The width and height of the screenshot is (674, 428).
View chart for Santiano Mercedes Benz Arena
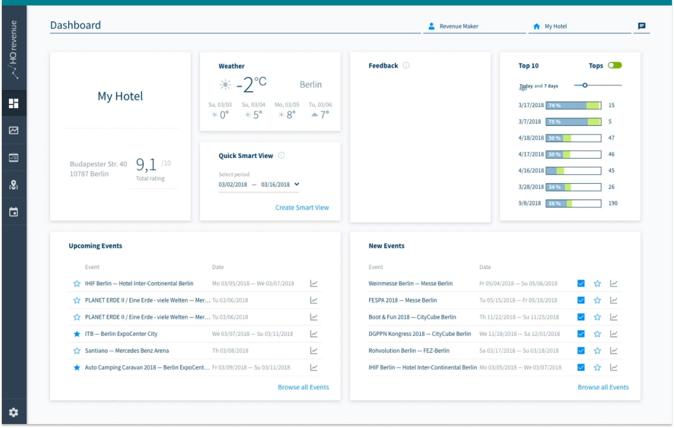pyautogui.click(x=314, y=351)
